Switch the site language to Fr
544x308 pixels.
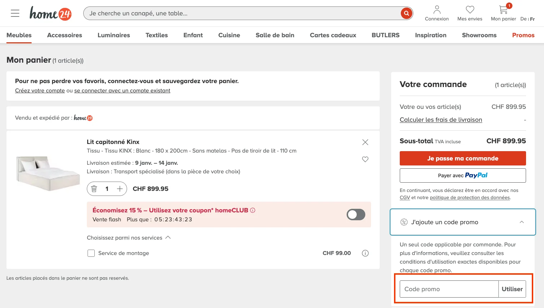[x=532, y=19]
